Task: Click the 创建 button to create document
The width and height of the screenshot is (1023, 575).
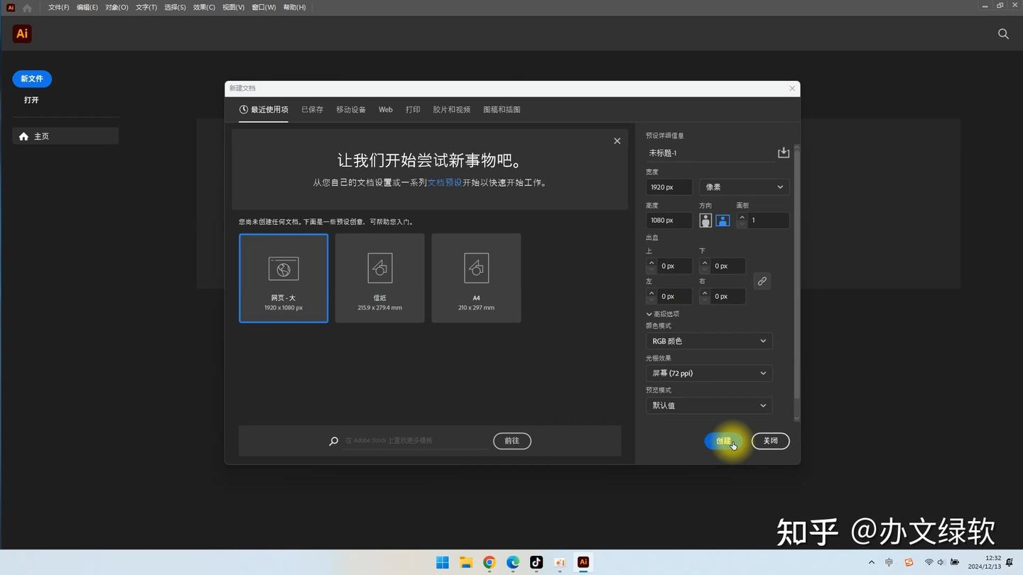Action: (x=722, y=441)
